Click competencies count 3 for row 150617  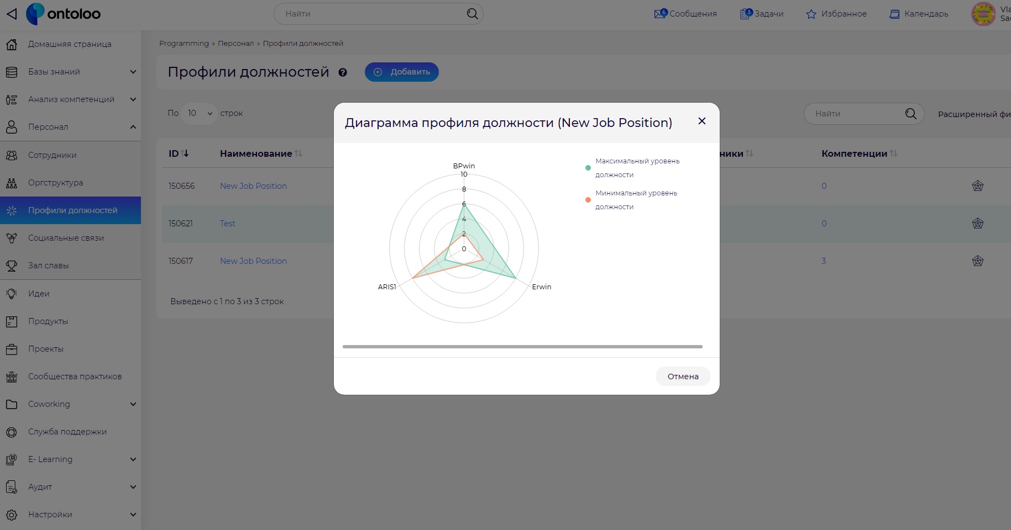pyautogui.click(x=824, y=261)
